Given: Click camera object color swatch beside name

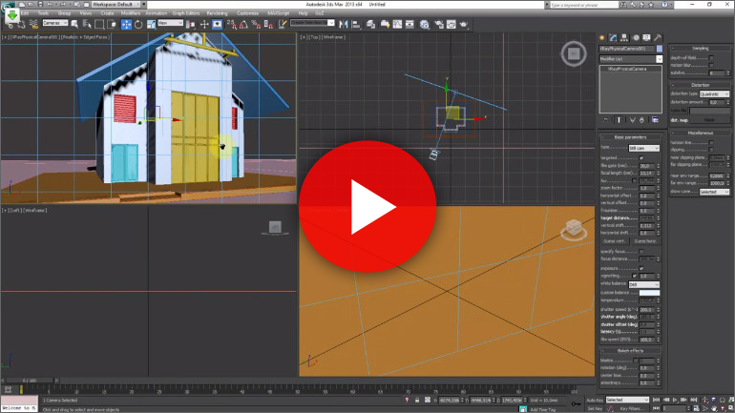Looking at the screenshot, I should pos(660,49).
